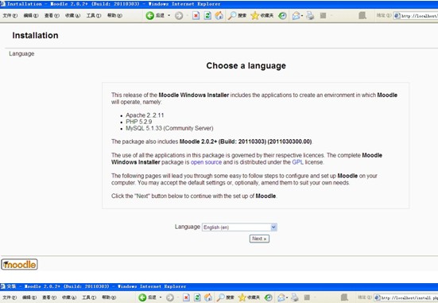
Task: Open the 收藏 (Favorites) menu in the Installation window
Action: (72, 16)
